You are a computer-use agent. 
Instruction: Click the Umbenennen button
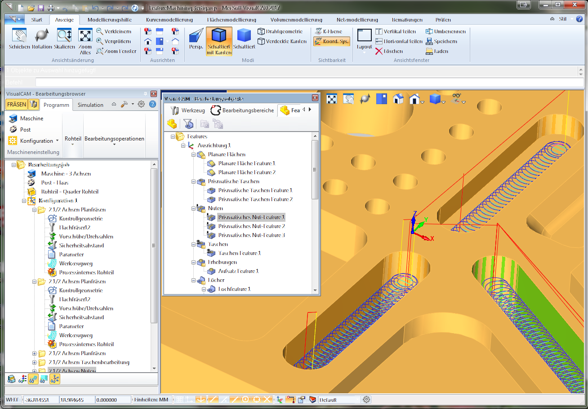pos(445,31)
